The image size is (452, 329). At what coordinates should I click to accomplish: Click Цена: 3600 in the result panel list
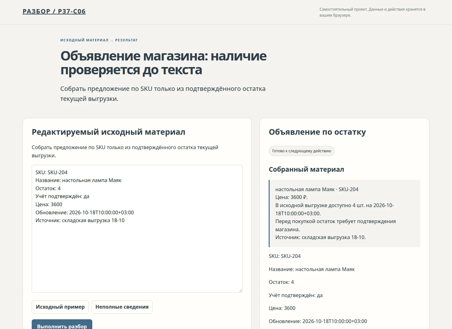tap(282, 308)
